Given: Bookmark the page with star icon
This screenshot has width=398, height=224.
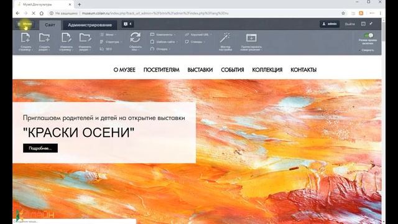Looking at the screenshot, I should coord(343,13).
